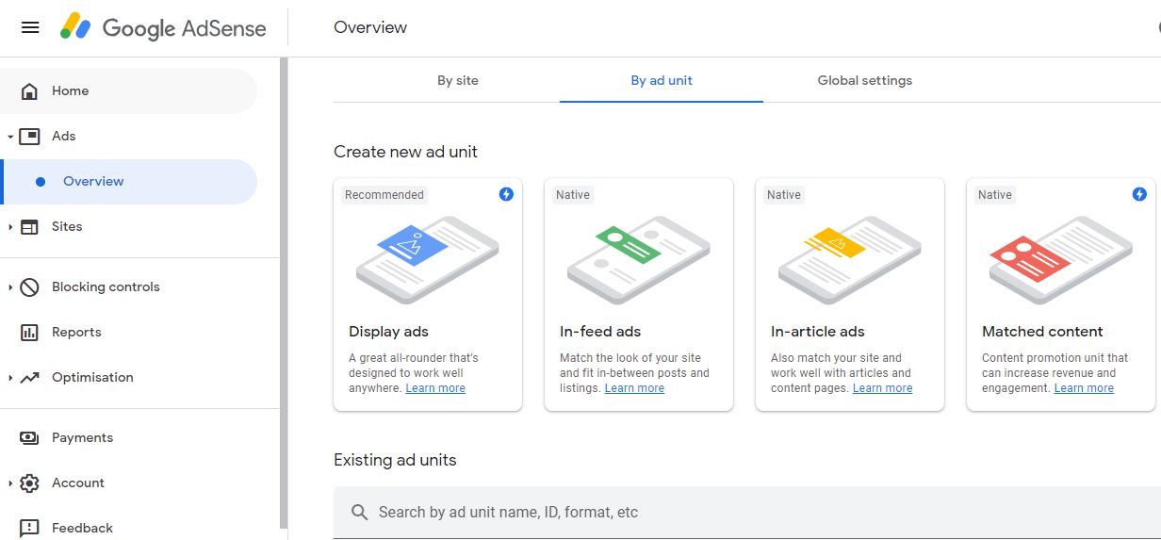Click the In-feed ads phone illustration
Image resolution: width=1161 pixels, height=540 pixels.
(638, 260)
